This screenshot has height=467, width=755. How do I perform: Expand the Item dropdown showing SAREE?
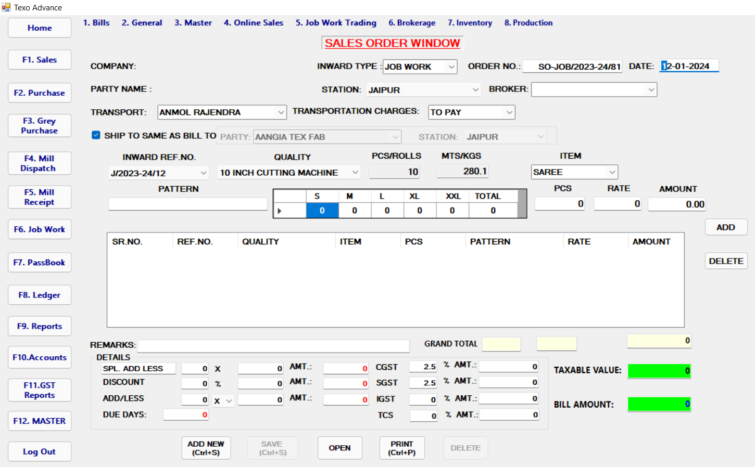612,172
